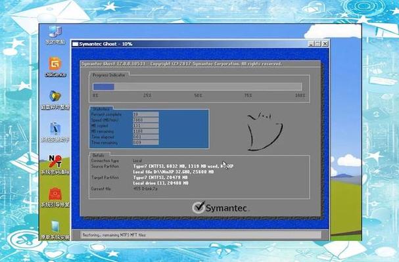Screen dimensions: 399x262
Task: Click the Details group label
Action: pyautogui.click(x=99, y=155)
